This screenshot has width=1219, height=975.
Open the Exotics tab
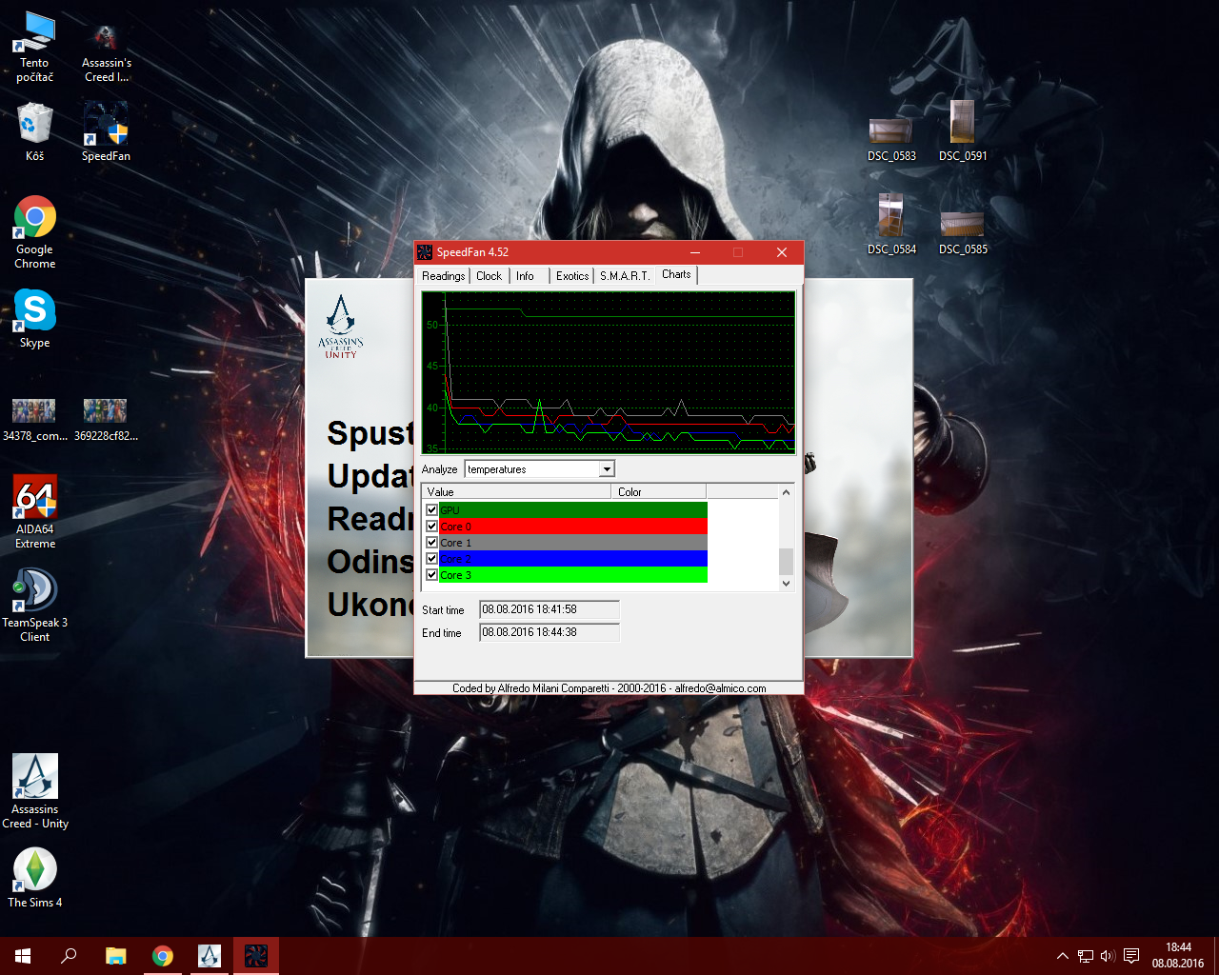coord(572,276)
